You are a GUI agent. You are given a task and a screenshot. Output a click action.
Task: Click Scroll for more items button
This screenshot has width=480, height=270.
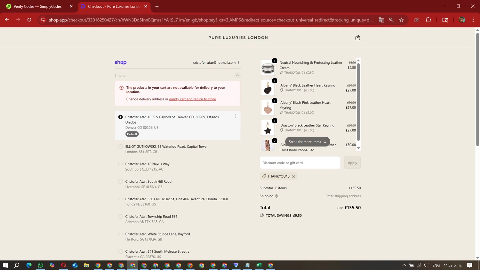[308, 142]
